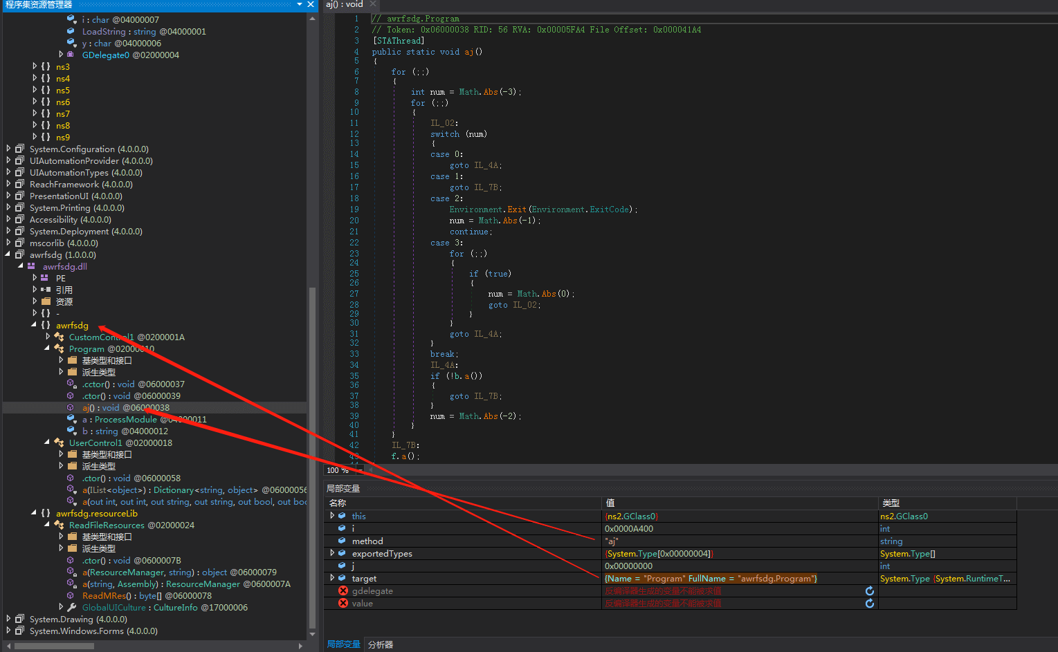Screen dimensions: 1058x652
Task: Click the f.a() call on line 43
Action: pyautogui.click(x=405, y=456)
